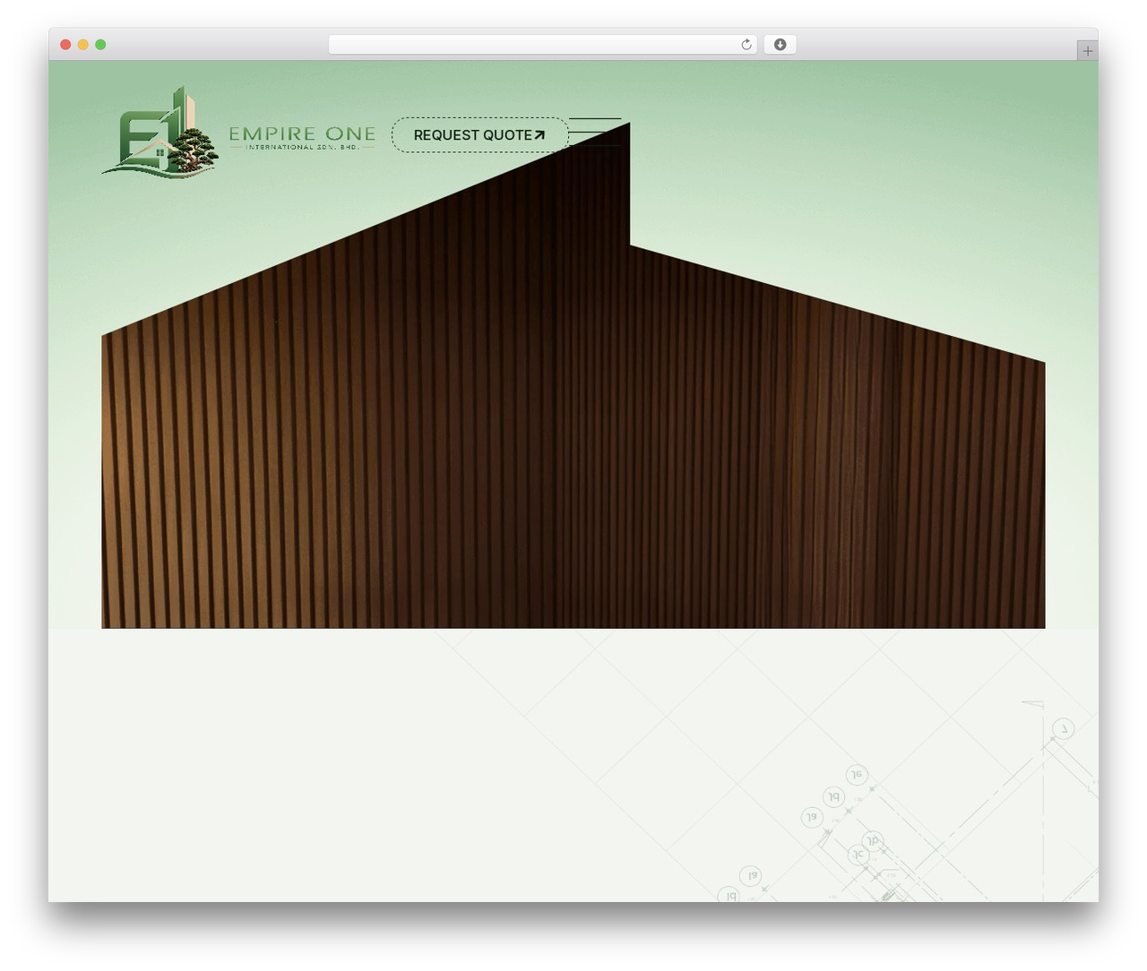Image resolution: width=1147 pixels, height=971 pixels.
Task: Maximize window using the green dot
Action: 100,45
